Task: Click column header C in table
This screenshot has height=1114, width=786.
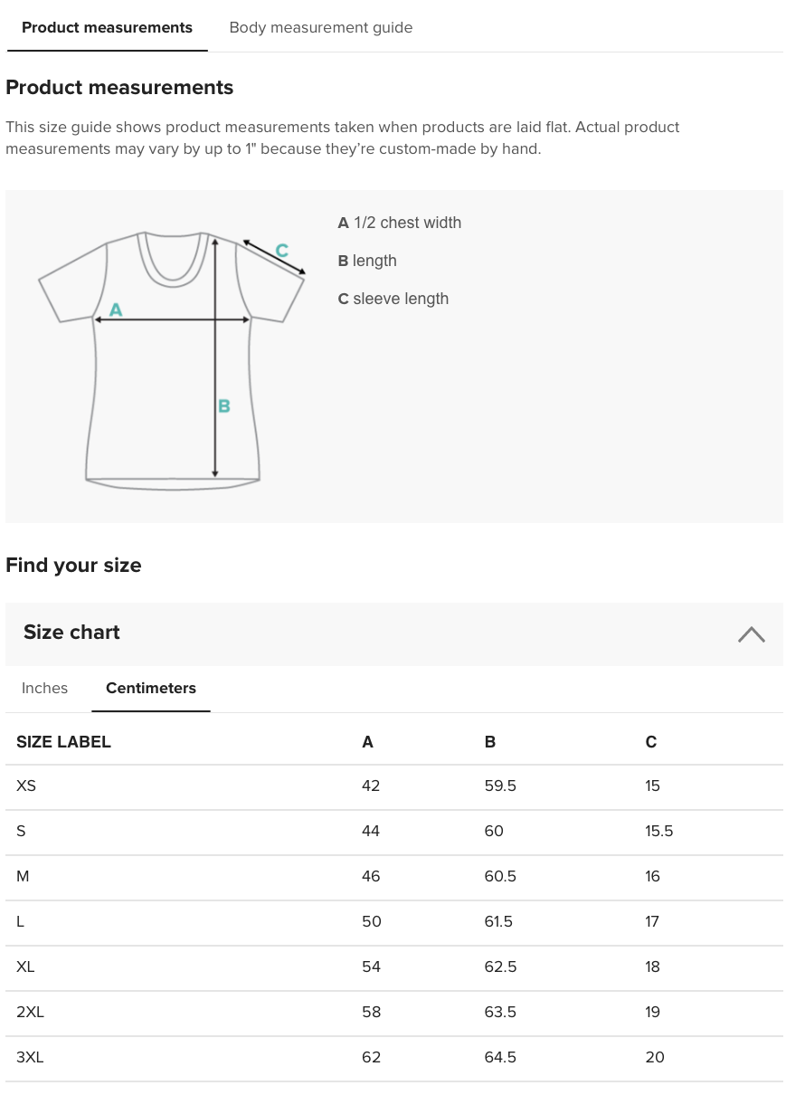Action: [651, 742]
